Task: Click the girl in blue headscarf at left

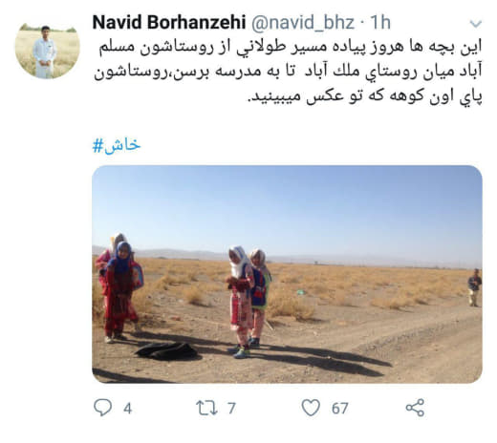Action: [x=120, y=290]
